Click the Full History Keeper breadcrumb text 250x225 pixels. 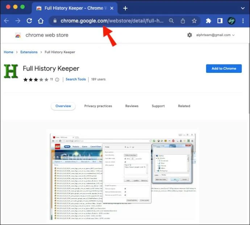[60, 52]
